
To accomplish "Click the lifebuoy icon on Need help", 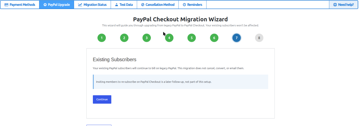I will pyautogui.click(x=335, y=5).
